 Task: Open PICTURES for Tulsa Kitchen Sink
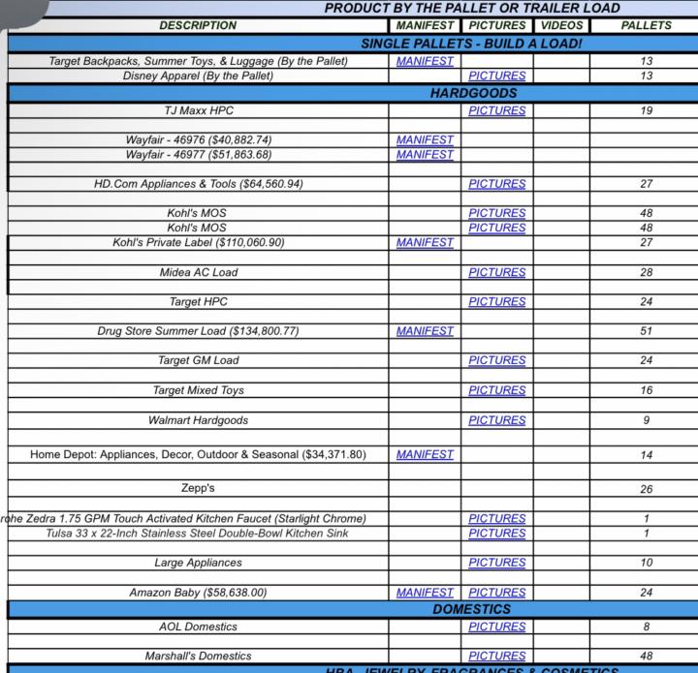click(x=496, y=534)
